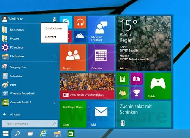Click the WinFuture user account picture
Screen dimensions: 190x138
tap(5, 19)
